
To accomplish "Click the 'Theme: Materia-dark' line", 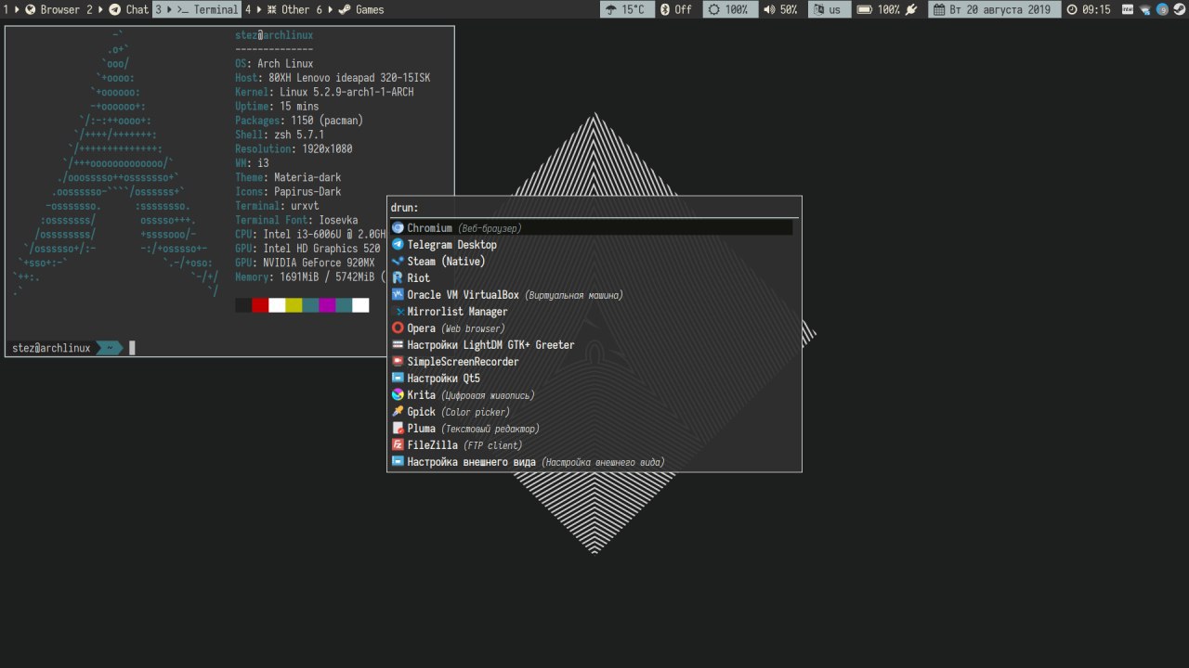I will (288, 177).
